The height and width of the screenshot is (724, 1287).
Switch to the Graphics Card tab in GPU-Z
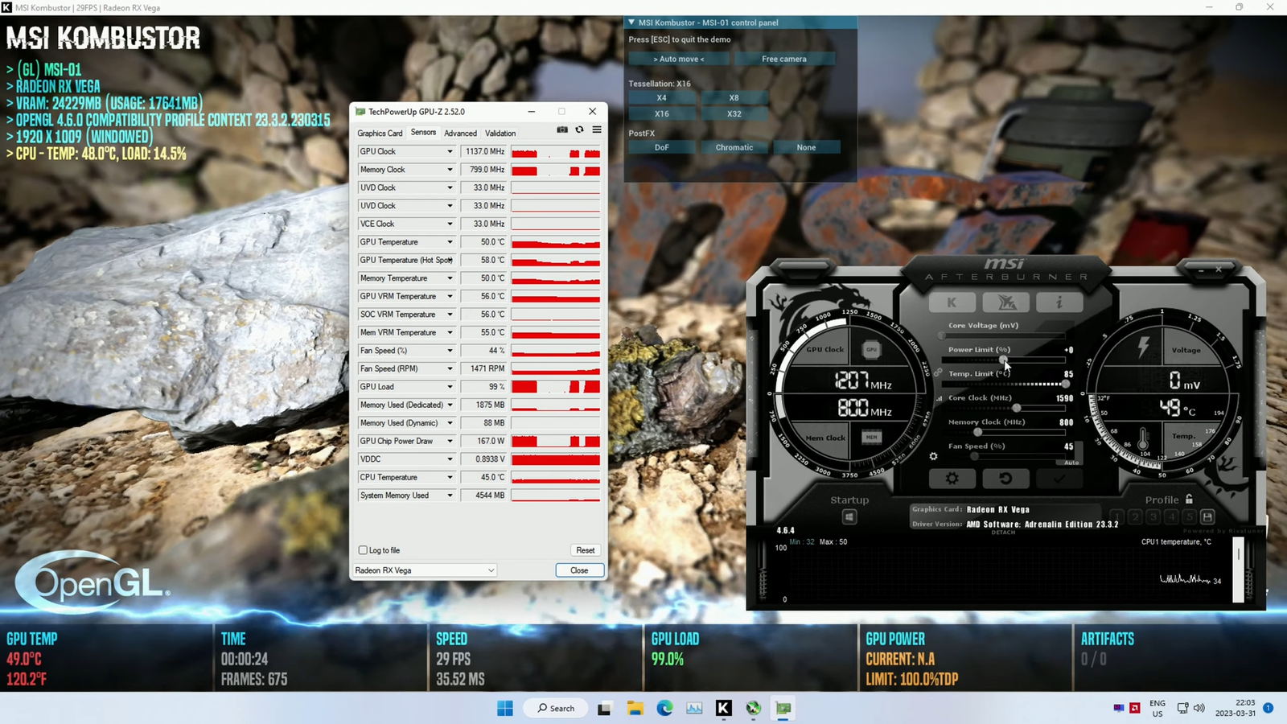point(380,134)
